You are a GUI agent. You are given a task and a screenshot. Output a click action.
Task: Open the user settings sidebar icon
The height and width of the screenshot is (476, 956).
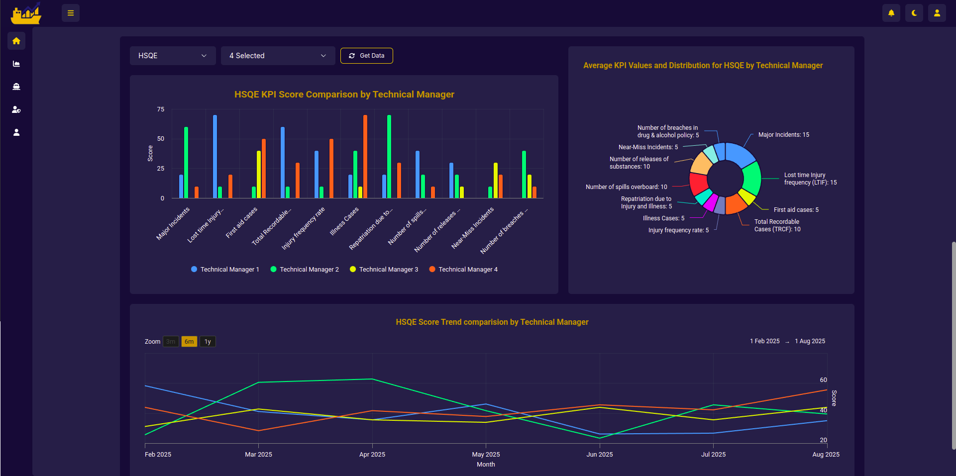[16, 109]
